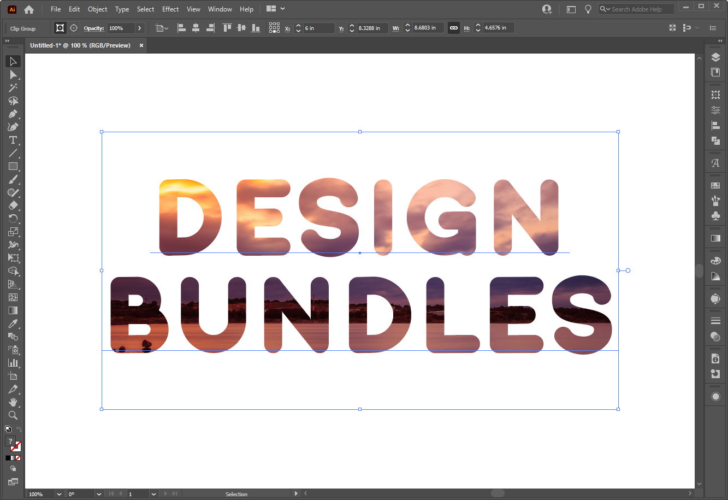Viewport: 728px width, 500px height.
Task: Select the Free Transform tool
Action: coord(13,258)
